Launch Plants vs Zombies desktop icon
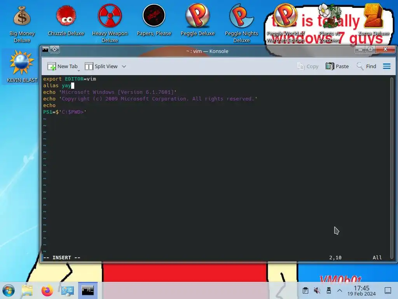This screenshot has width=398, height=299. [329, 23]
